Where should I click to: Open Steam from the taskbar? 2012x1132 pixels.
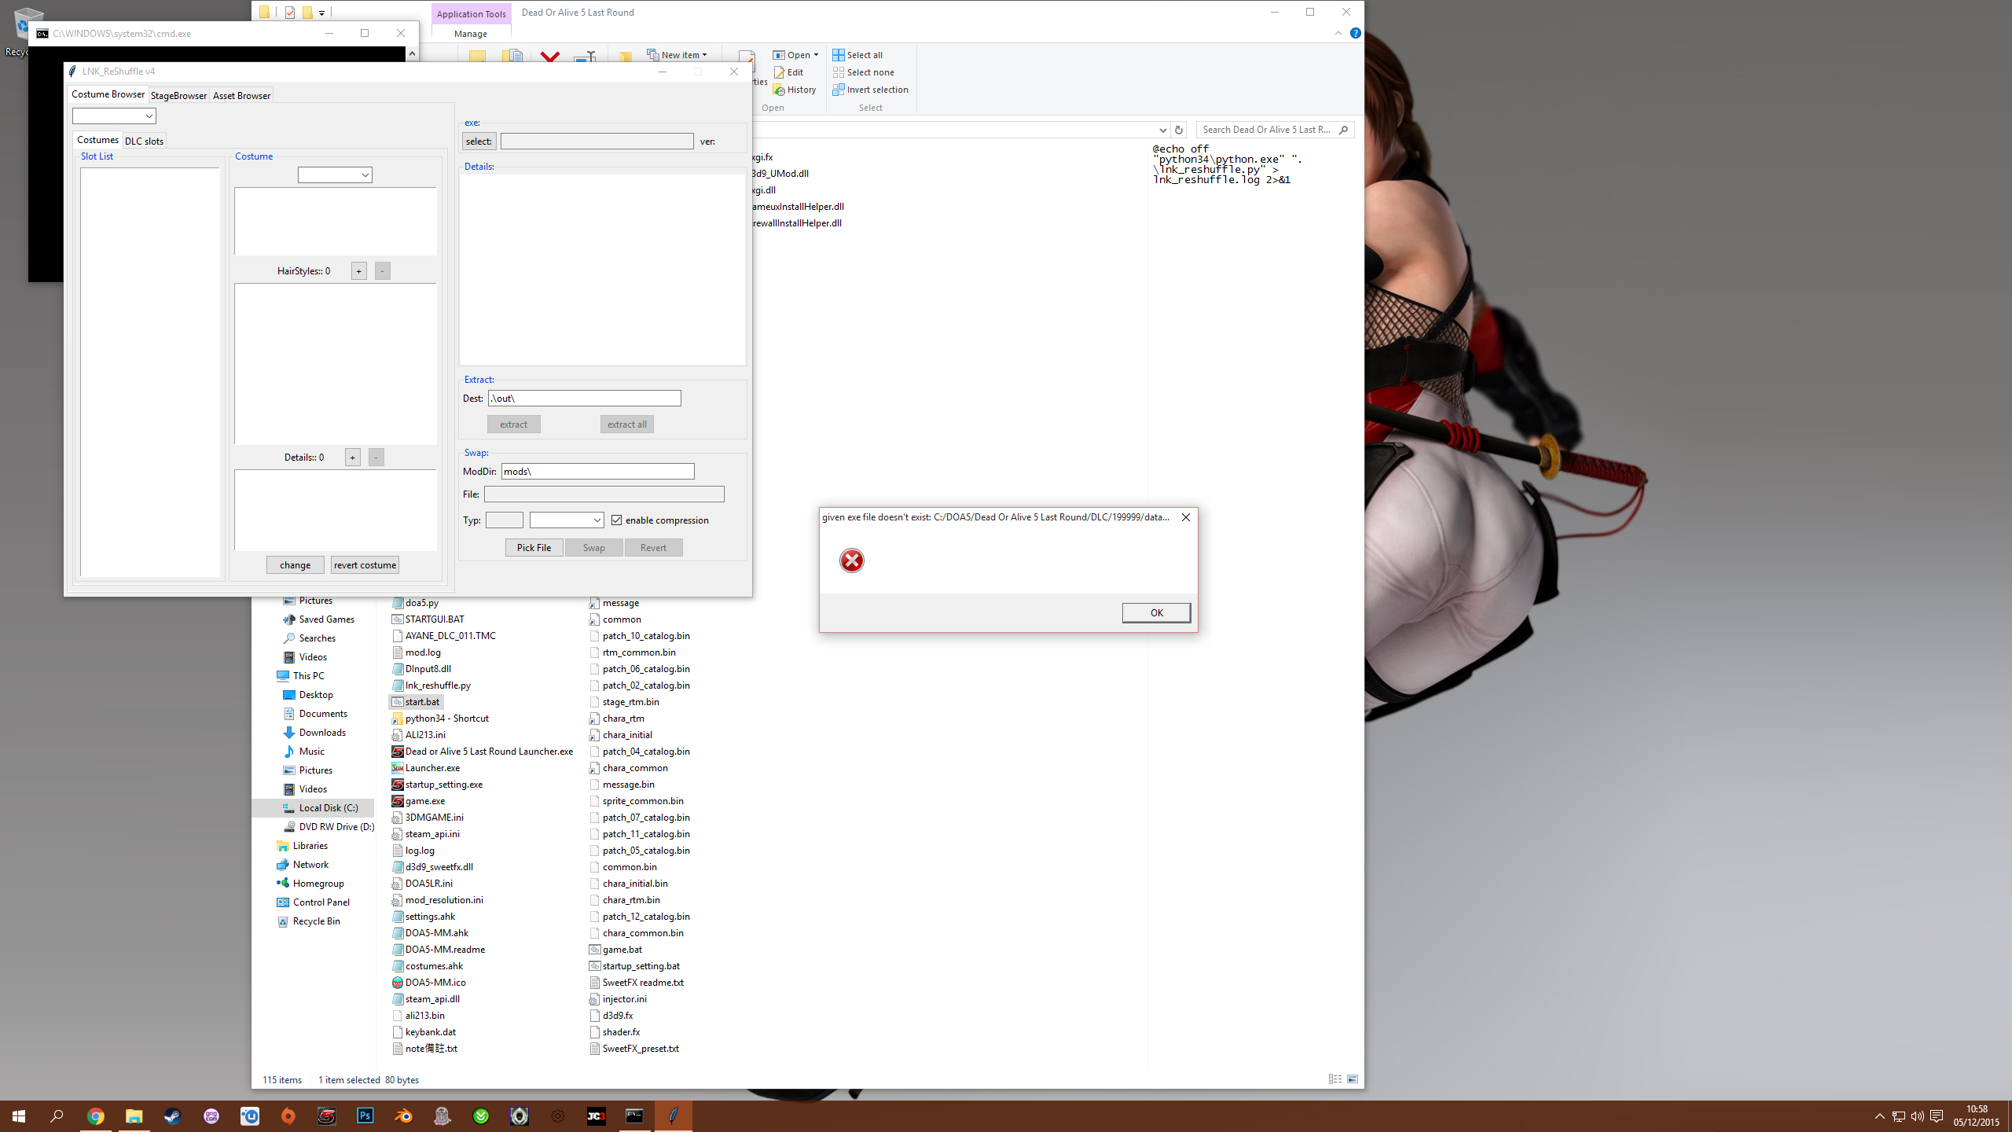point(172,1116)
